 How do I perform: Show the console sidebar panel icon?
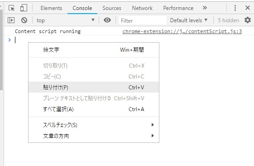point(11,20)
